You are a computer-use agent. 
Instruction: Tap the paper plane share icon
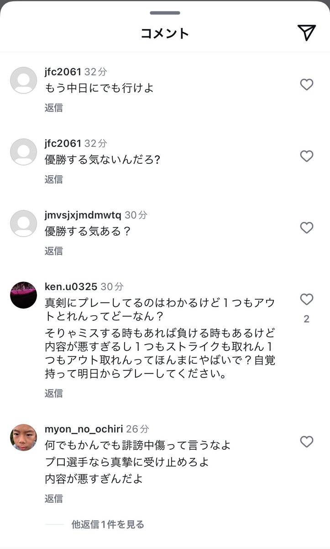[x=307, y=32]
